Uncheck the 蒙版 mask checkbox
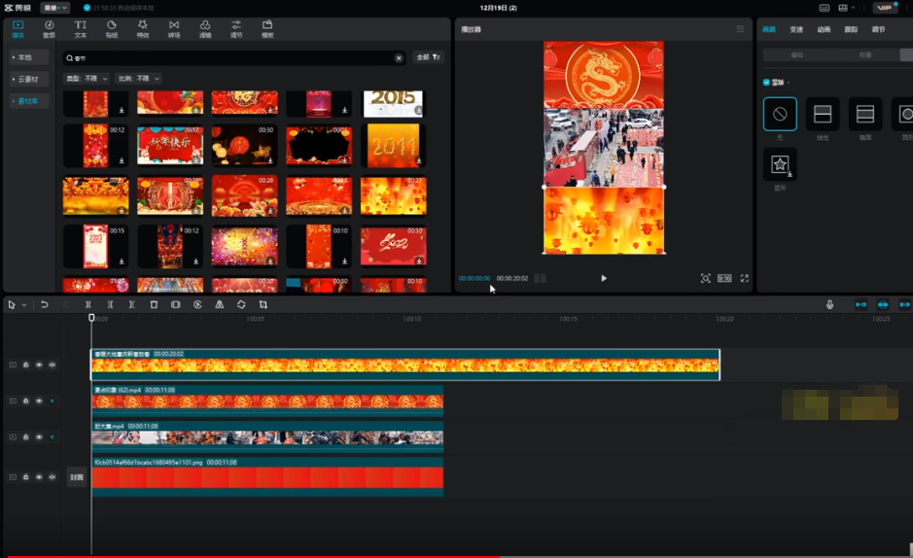 click(x=767, y=83)
